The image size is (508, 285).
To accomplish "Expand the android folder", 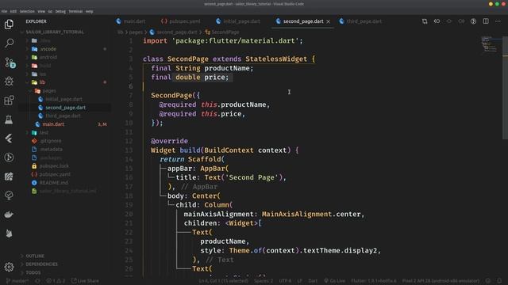I will coord(27,57).
